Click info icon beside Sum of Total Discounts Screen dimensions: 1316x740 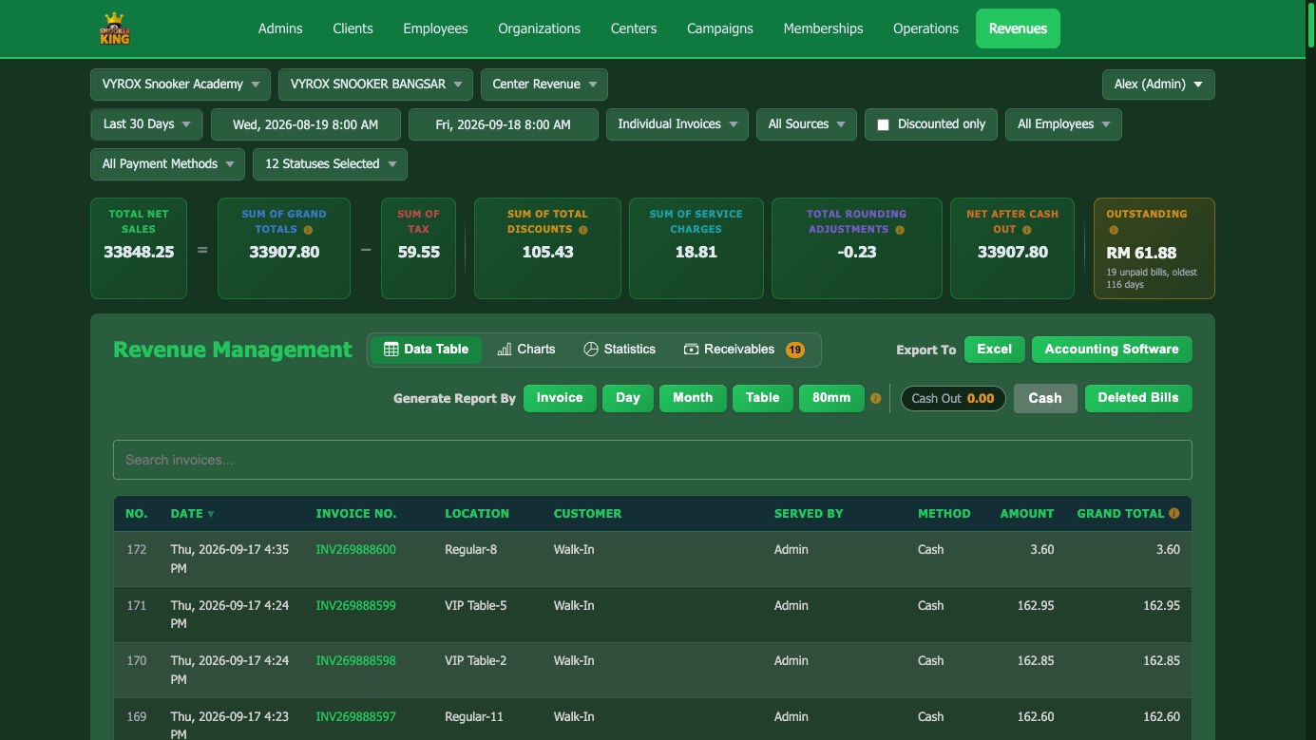(582, 230)
